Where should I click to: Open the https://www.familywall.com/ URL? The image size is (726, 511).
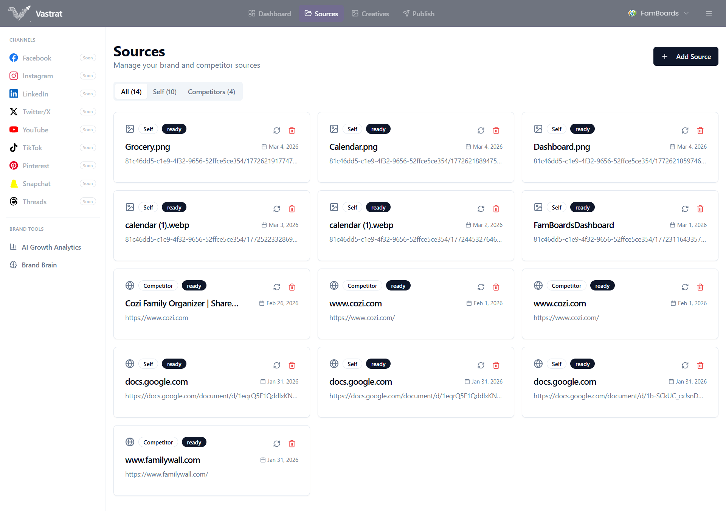167,474
